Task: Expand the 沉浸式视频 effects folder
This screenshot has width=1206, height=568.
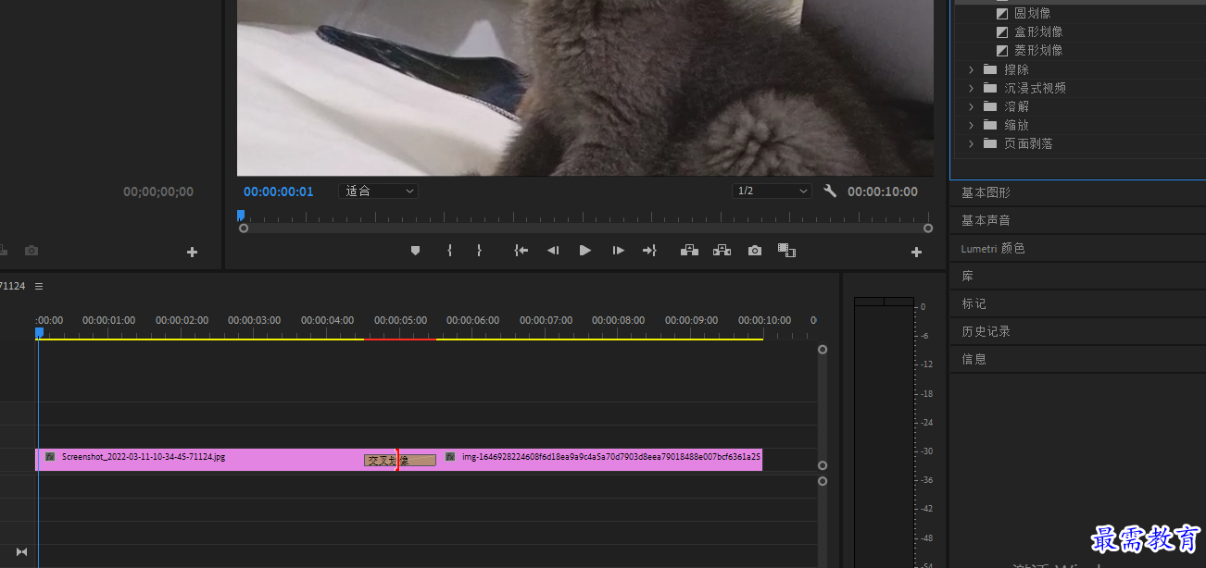Action: coord(971,88)
